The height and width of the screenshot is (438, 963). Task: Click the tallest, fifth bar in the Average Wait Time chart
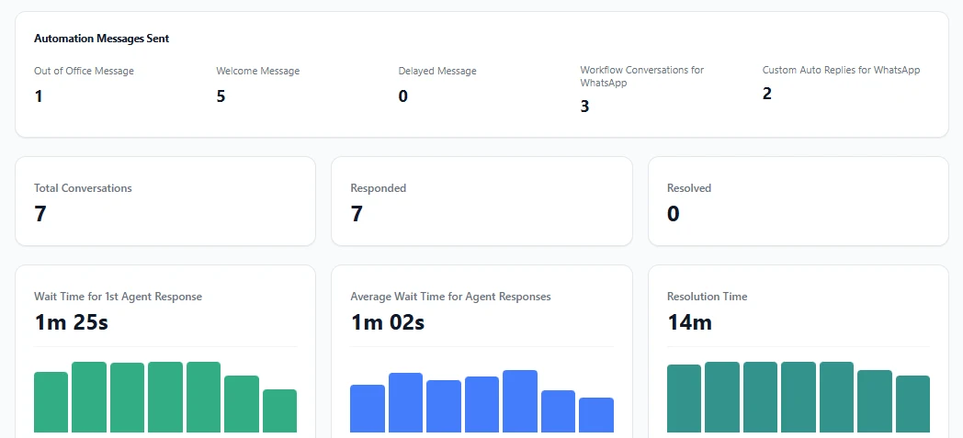click(520, 401)
